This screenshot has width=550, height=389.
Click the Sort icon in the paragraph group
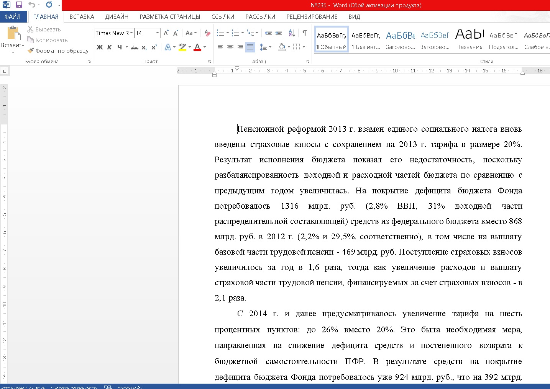point(292,33)
